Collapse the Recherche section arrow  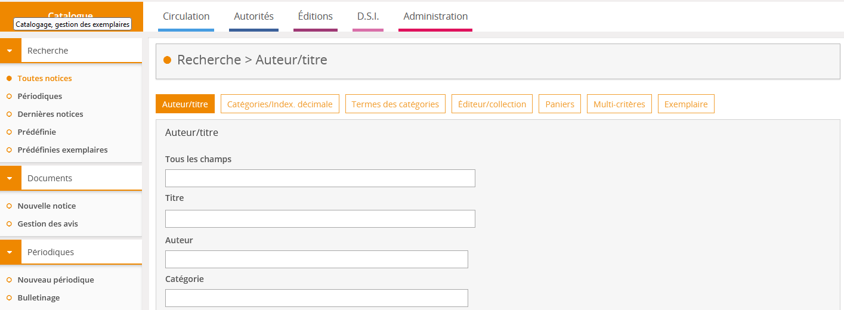tap(10, 51)
